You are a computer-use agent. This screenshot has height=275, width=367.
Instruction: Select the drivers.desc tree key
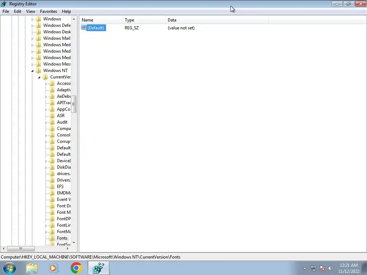pyautogui.click(x=64, y=174)
